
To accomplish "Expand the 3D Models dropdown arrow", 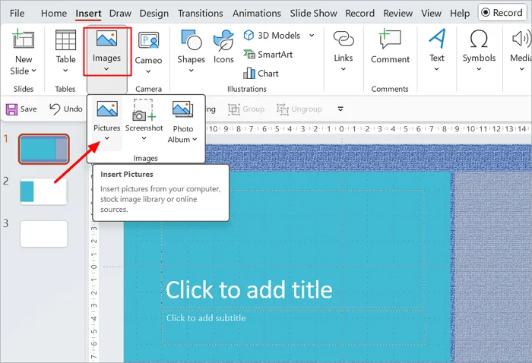I will click(312, 35).
